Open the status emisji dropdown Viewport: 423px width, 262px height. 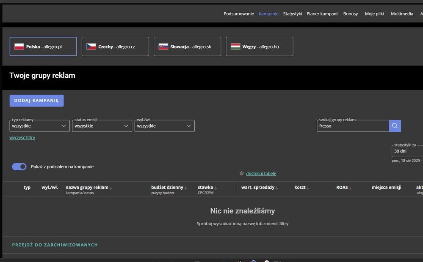coord(102,126)
